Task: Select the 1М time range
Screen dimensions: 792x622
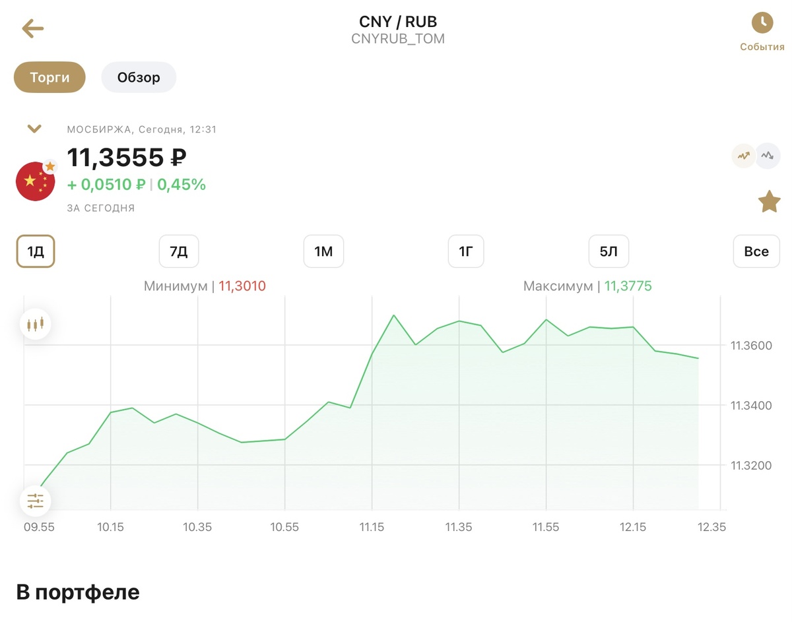Action: [323, 251]
